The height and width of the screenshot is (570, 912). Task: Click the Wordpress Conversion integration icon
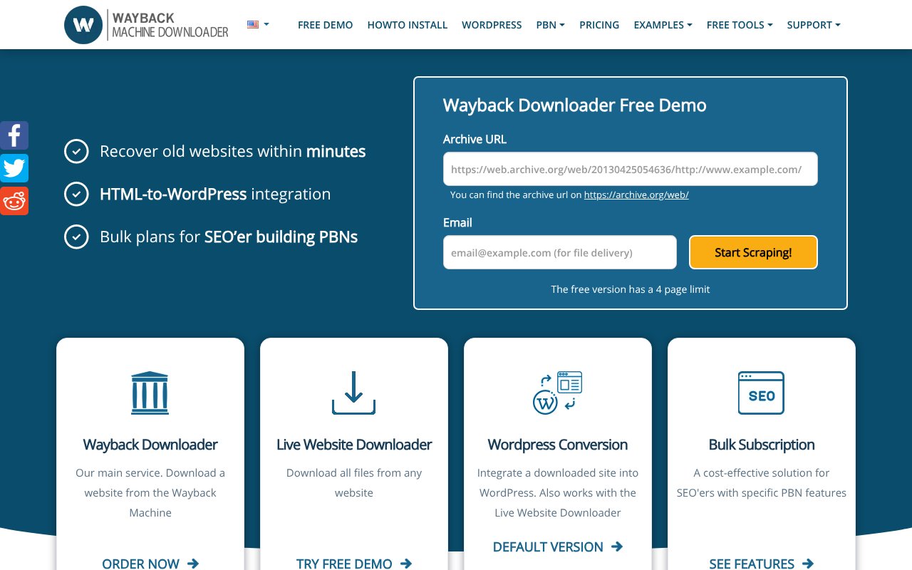coord(558,393)
